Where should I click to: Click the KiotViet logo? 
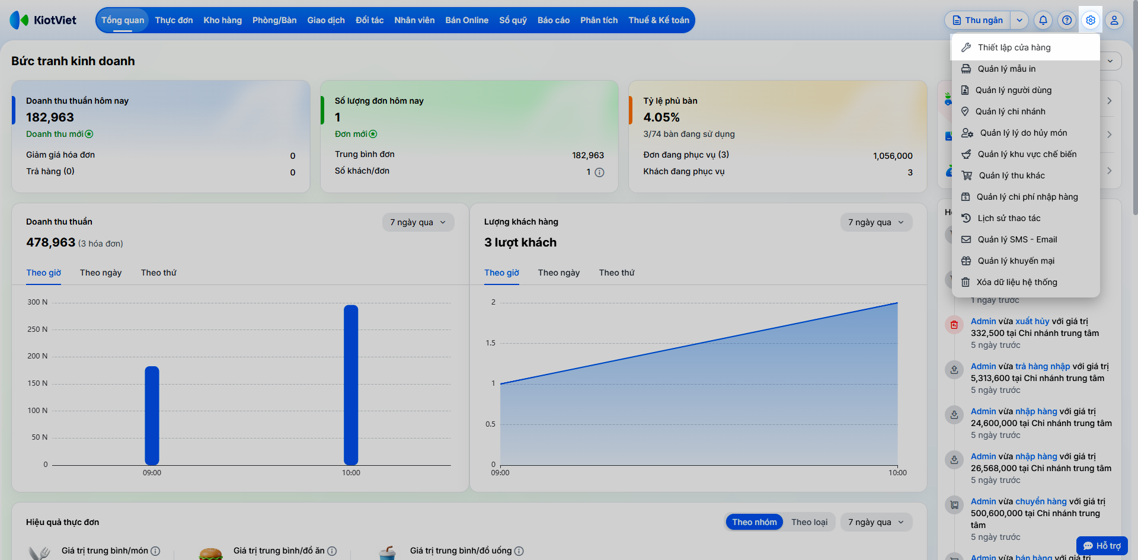coord(43,20)
